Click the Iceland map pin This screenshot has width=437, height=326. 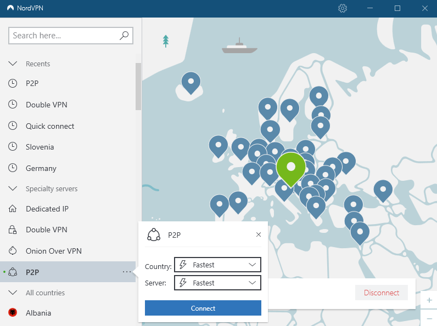tap(191, 83)
